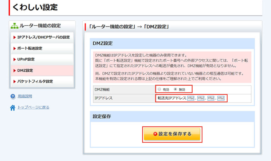Click the network icon beside ルーター機能の設定
Viewport: 271px width, 161px height.
[x=14, y=26]
